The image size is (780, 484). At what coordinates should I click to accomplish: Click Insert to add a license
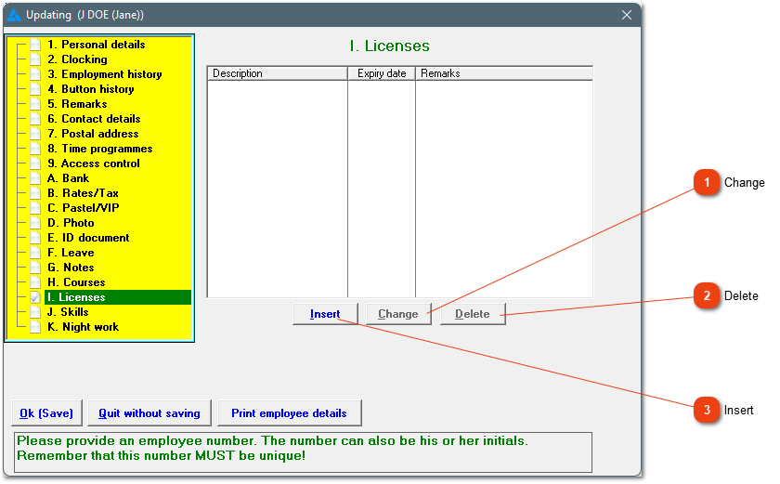[325, 314]
